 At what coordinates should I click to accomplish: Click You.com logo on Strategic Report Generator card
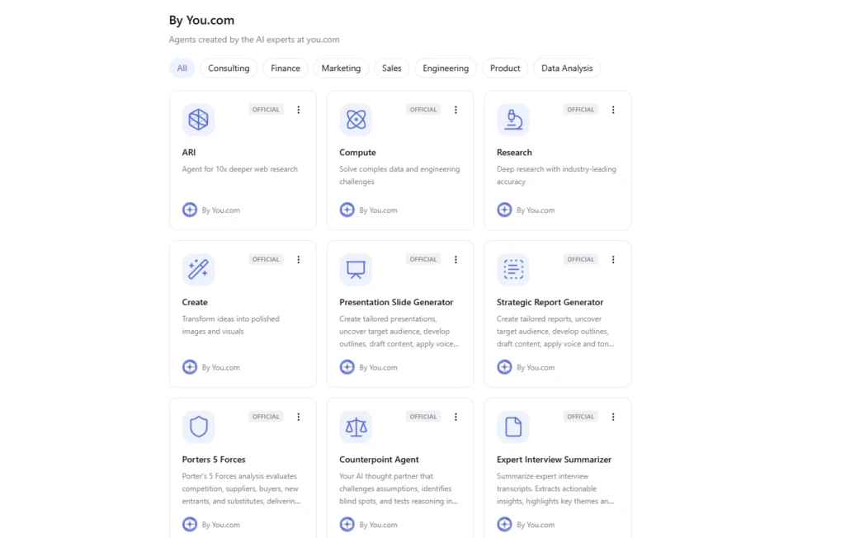coord(504,367)
